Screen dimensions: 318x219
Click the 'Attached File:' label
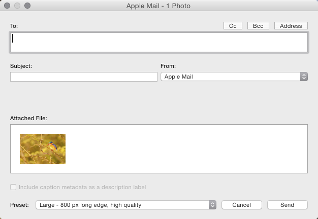pos(28,118)
